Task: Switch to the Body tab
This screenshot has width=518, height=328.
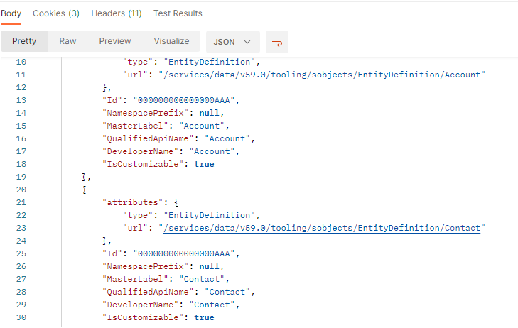Action: coord(11,13)
